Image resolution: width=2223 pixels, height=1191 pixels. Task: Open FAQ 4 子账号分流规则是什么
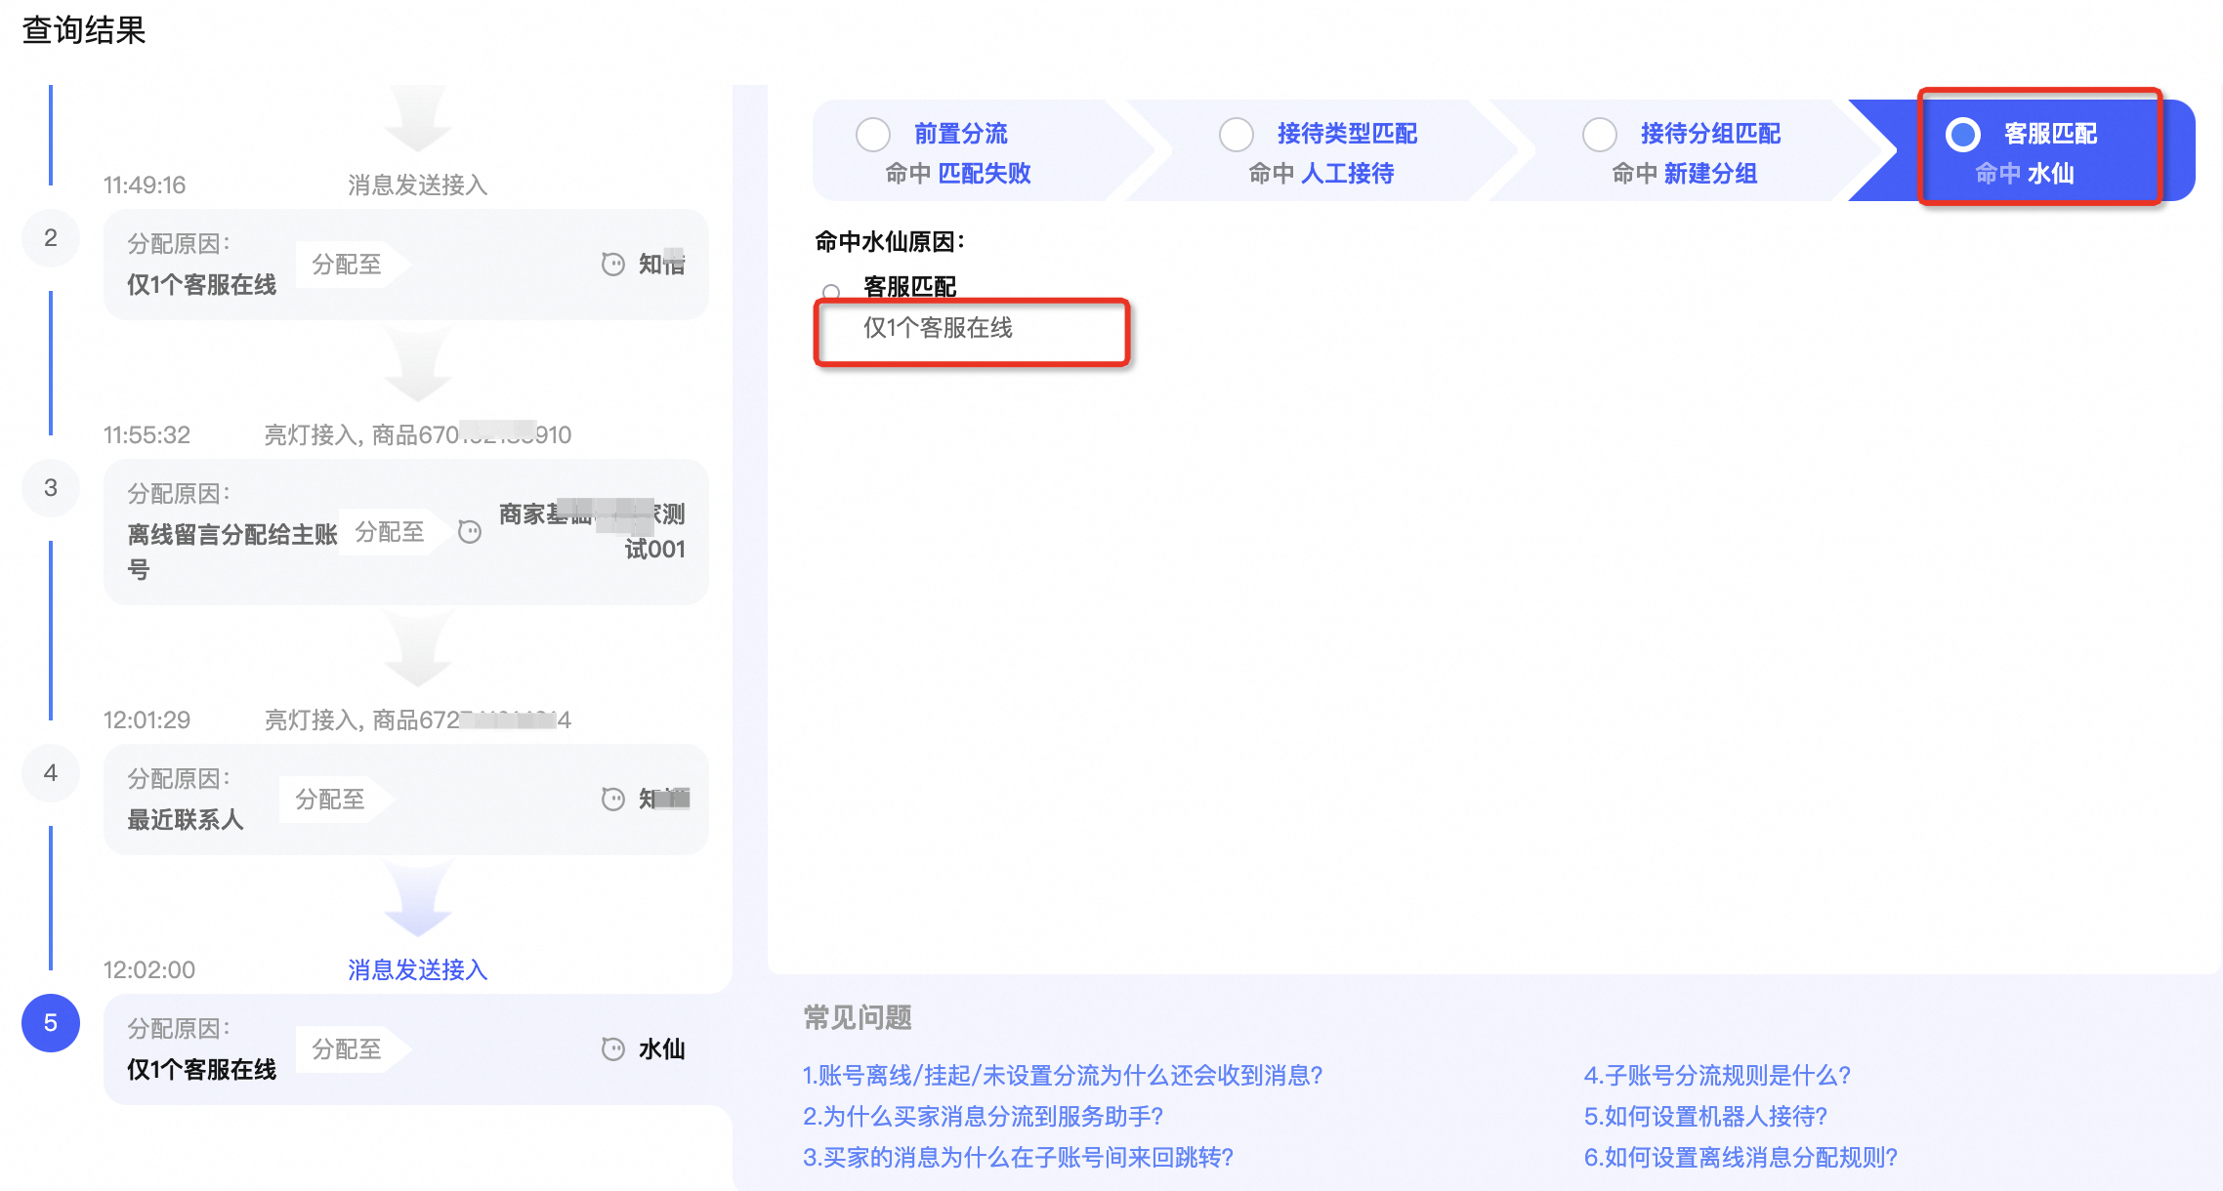click(x=1717, y=1075)
